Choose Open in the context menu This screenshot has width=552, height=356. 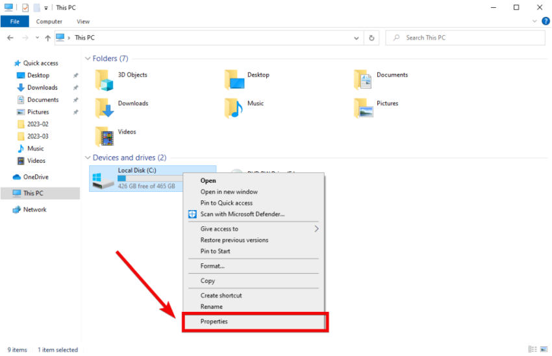tap(253, 181)
